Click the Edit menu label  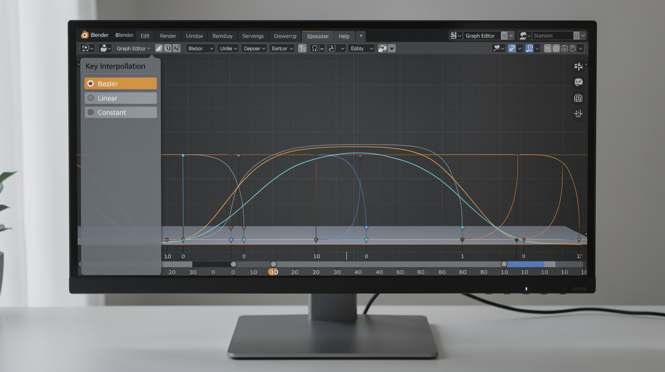pyautogui.click(x=144, y=36)
